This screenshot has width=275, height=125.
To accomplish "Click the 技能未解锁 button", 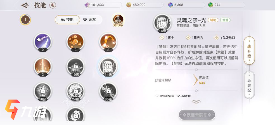I will (197, 115).
